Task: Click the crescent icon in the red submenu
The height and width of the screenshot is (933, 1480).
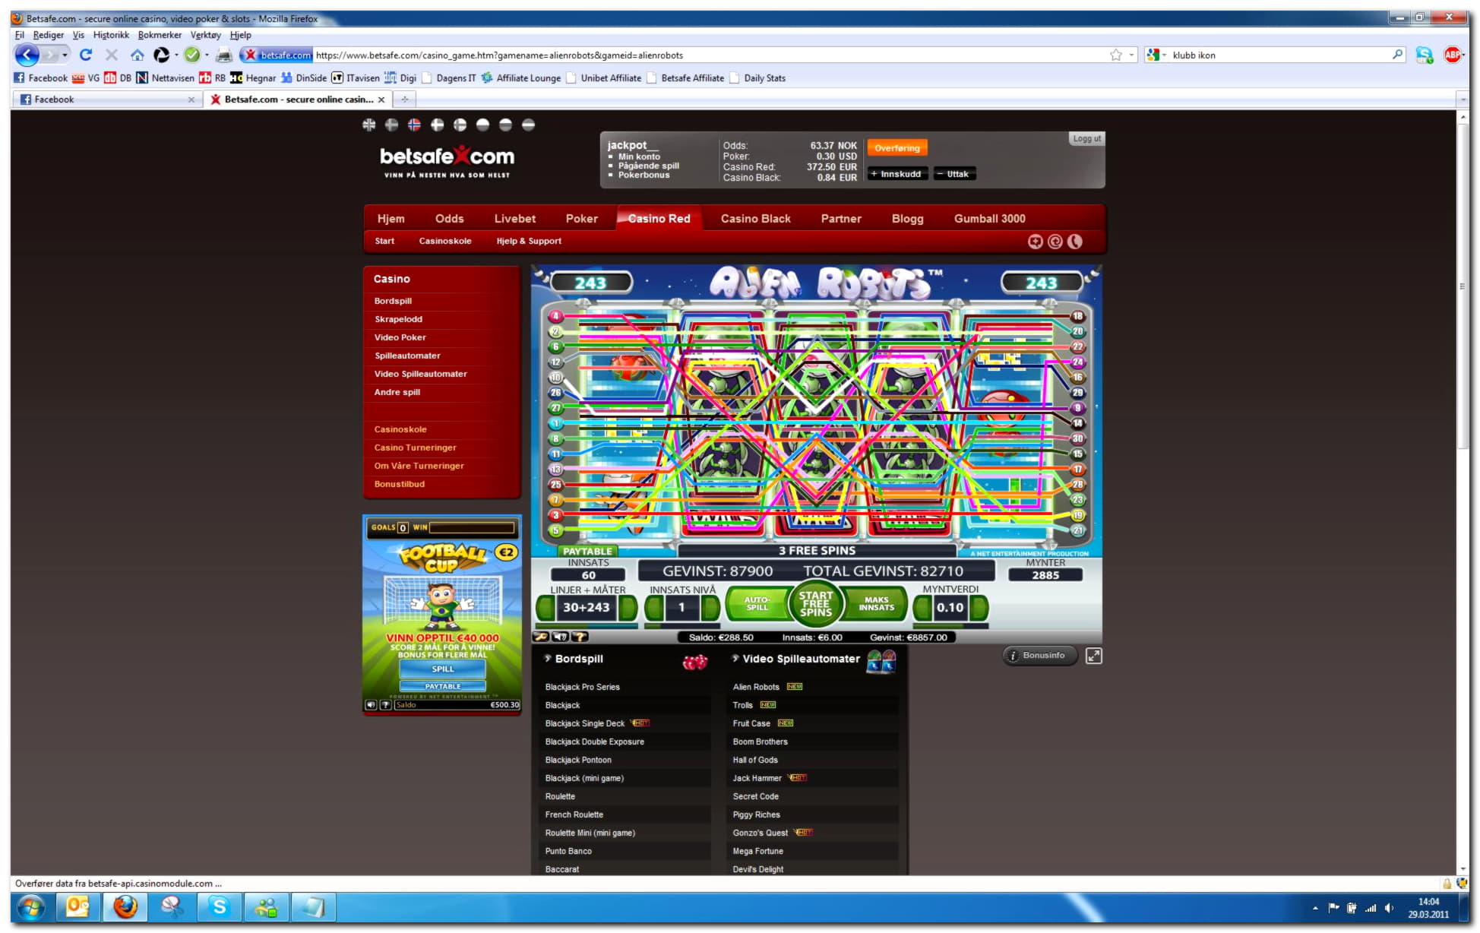Action: [1074, 242]
